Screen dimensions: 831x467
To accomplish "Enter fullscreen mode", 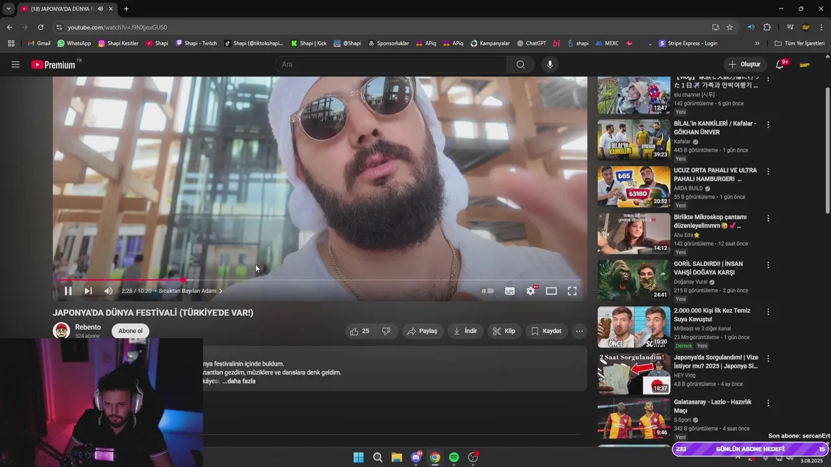I will point(572,291).
